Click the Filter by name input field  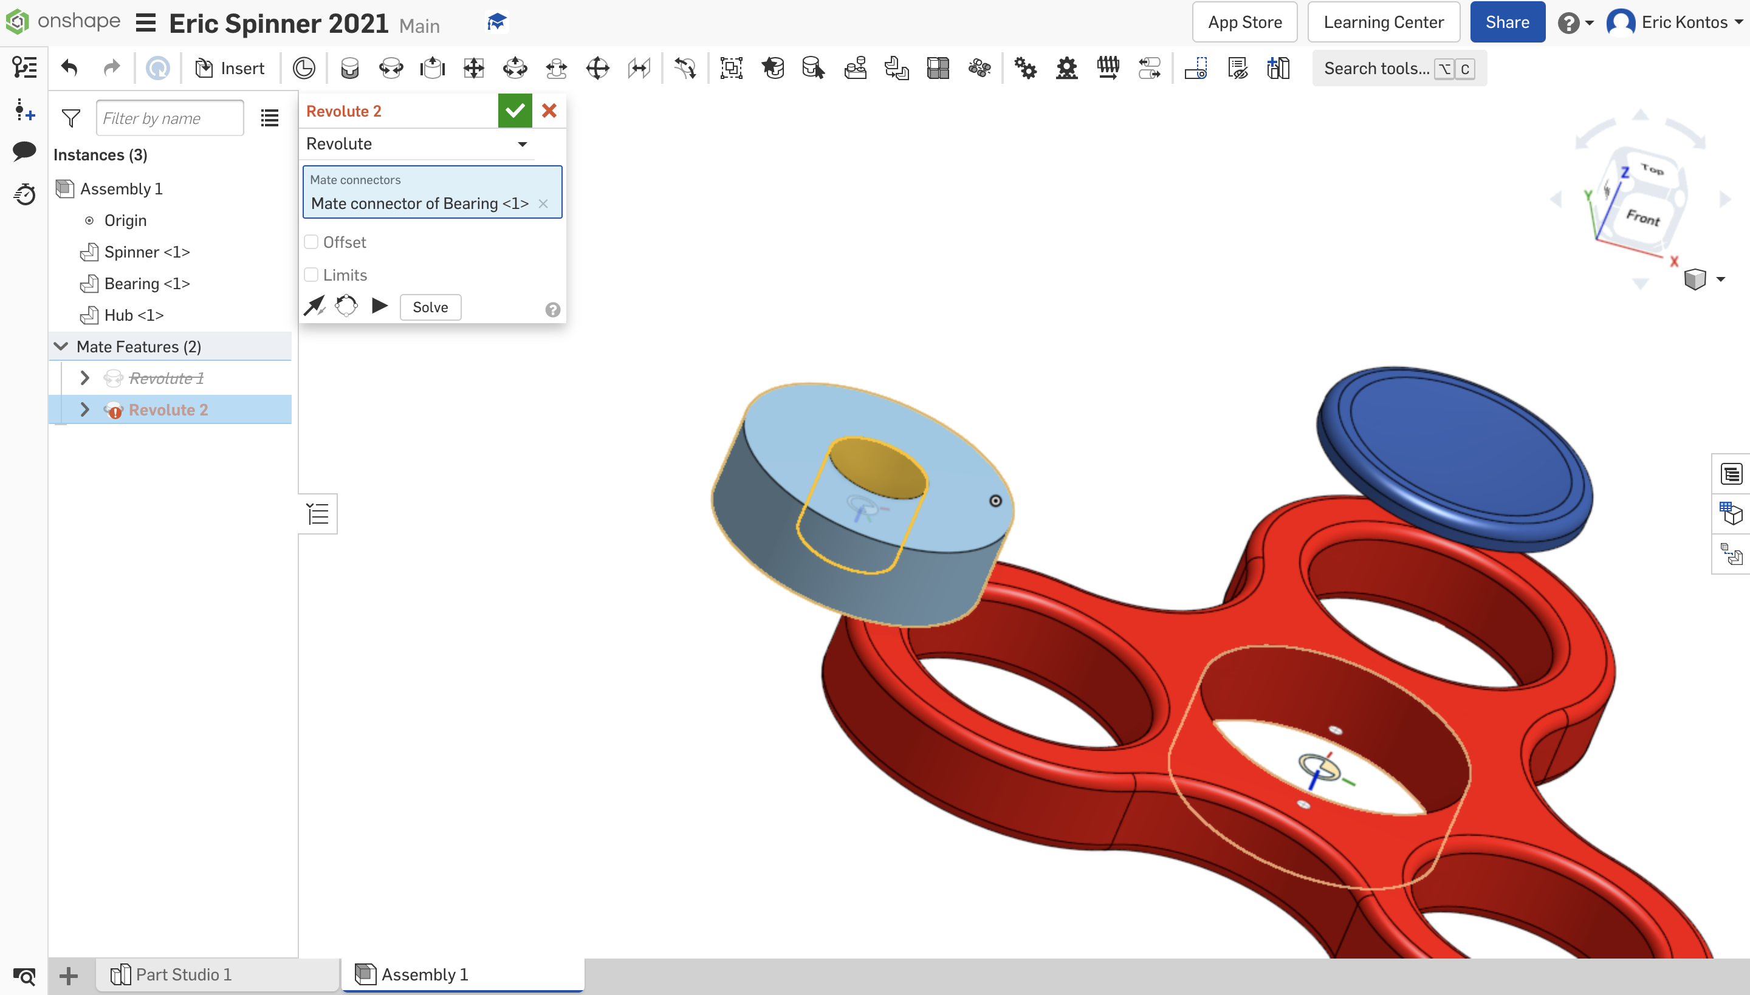coord(170,118)
